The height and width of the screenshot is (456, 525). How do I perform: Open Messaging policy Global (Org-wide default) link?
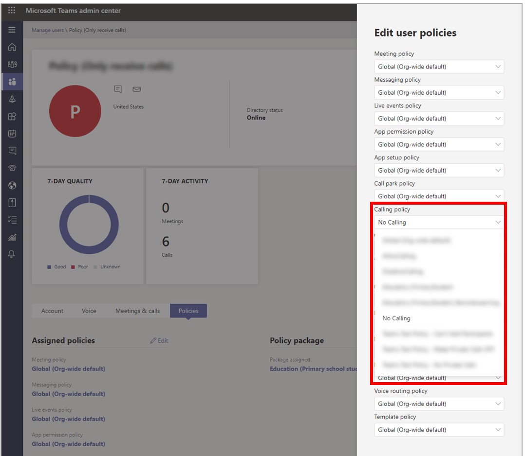[x=68, y=394]
